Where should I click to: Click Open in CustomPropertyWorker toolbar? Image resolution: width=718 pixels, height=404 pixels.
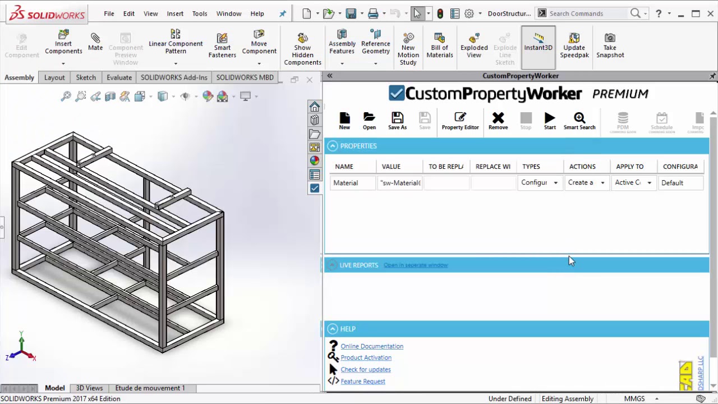(x=369, y=121)
